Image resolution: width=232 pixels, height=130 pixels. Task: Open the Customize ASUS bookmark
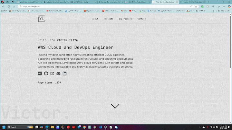click(55, 11)
